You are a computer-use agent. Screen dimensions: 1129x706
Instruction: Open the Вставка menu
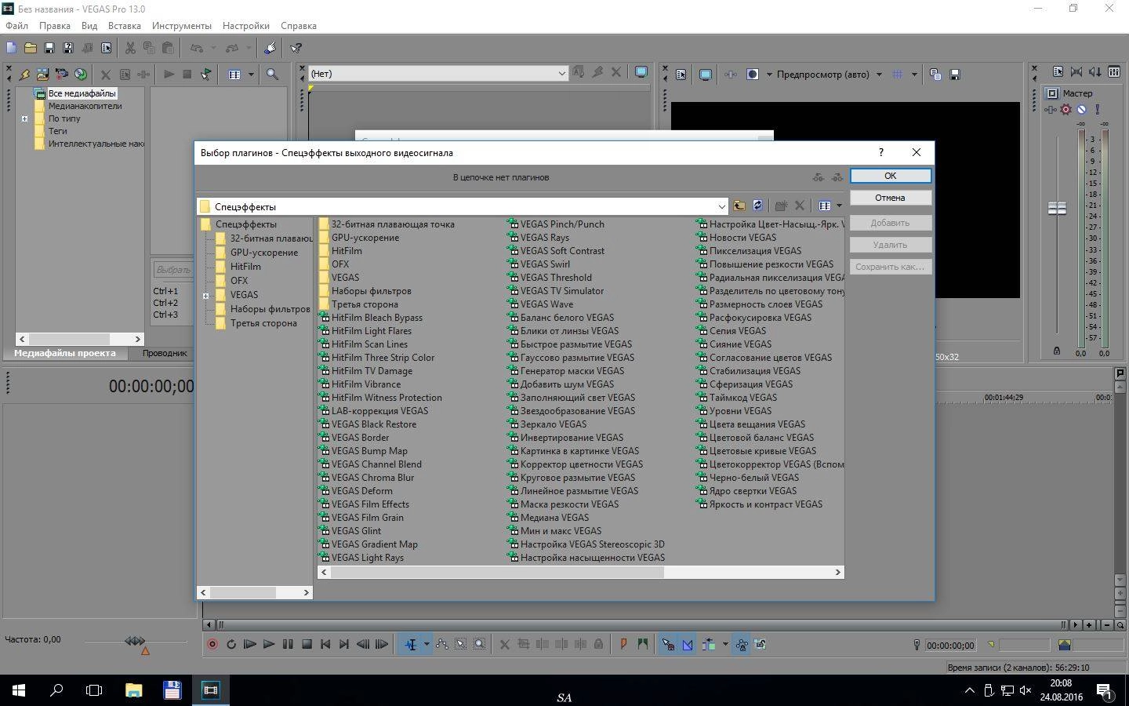(x=125, y=26)
